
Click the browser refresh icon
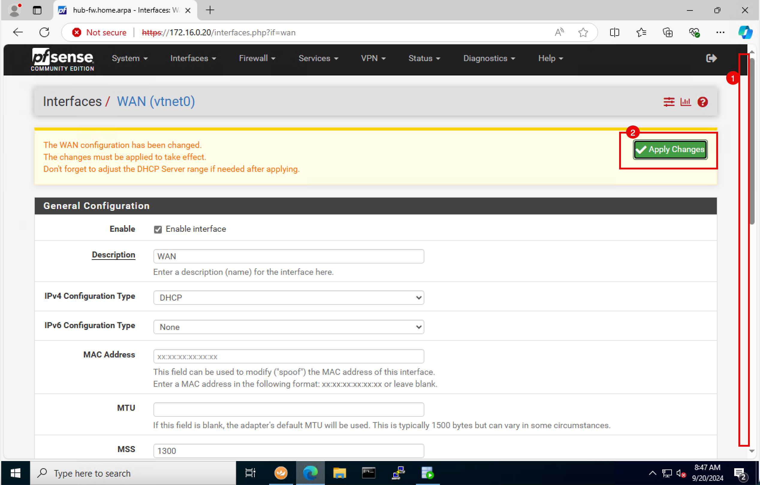click(x=44, y=32)
